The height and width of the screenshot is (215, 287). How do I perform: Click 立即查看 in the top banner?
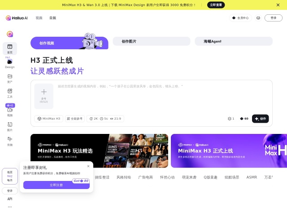216,5
